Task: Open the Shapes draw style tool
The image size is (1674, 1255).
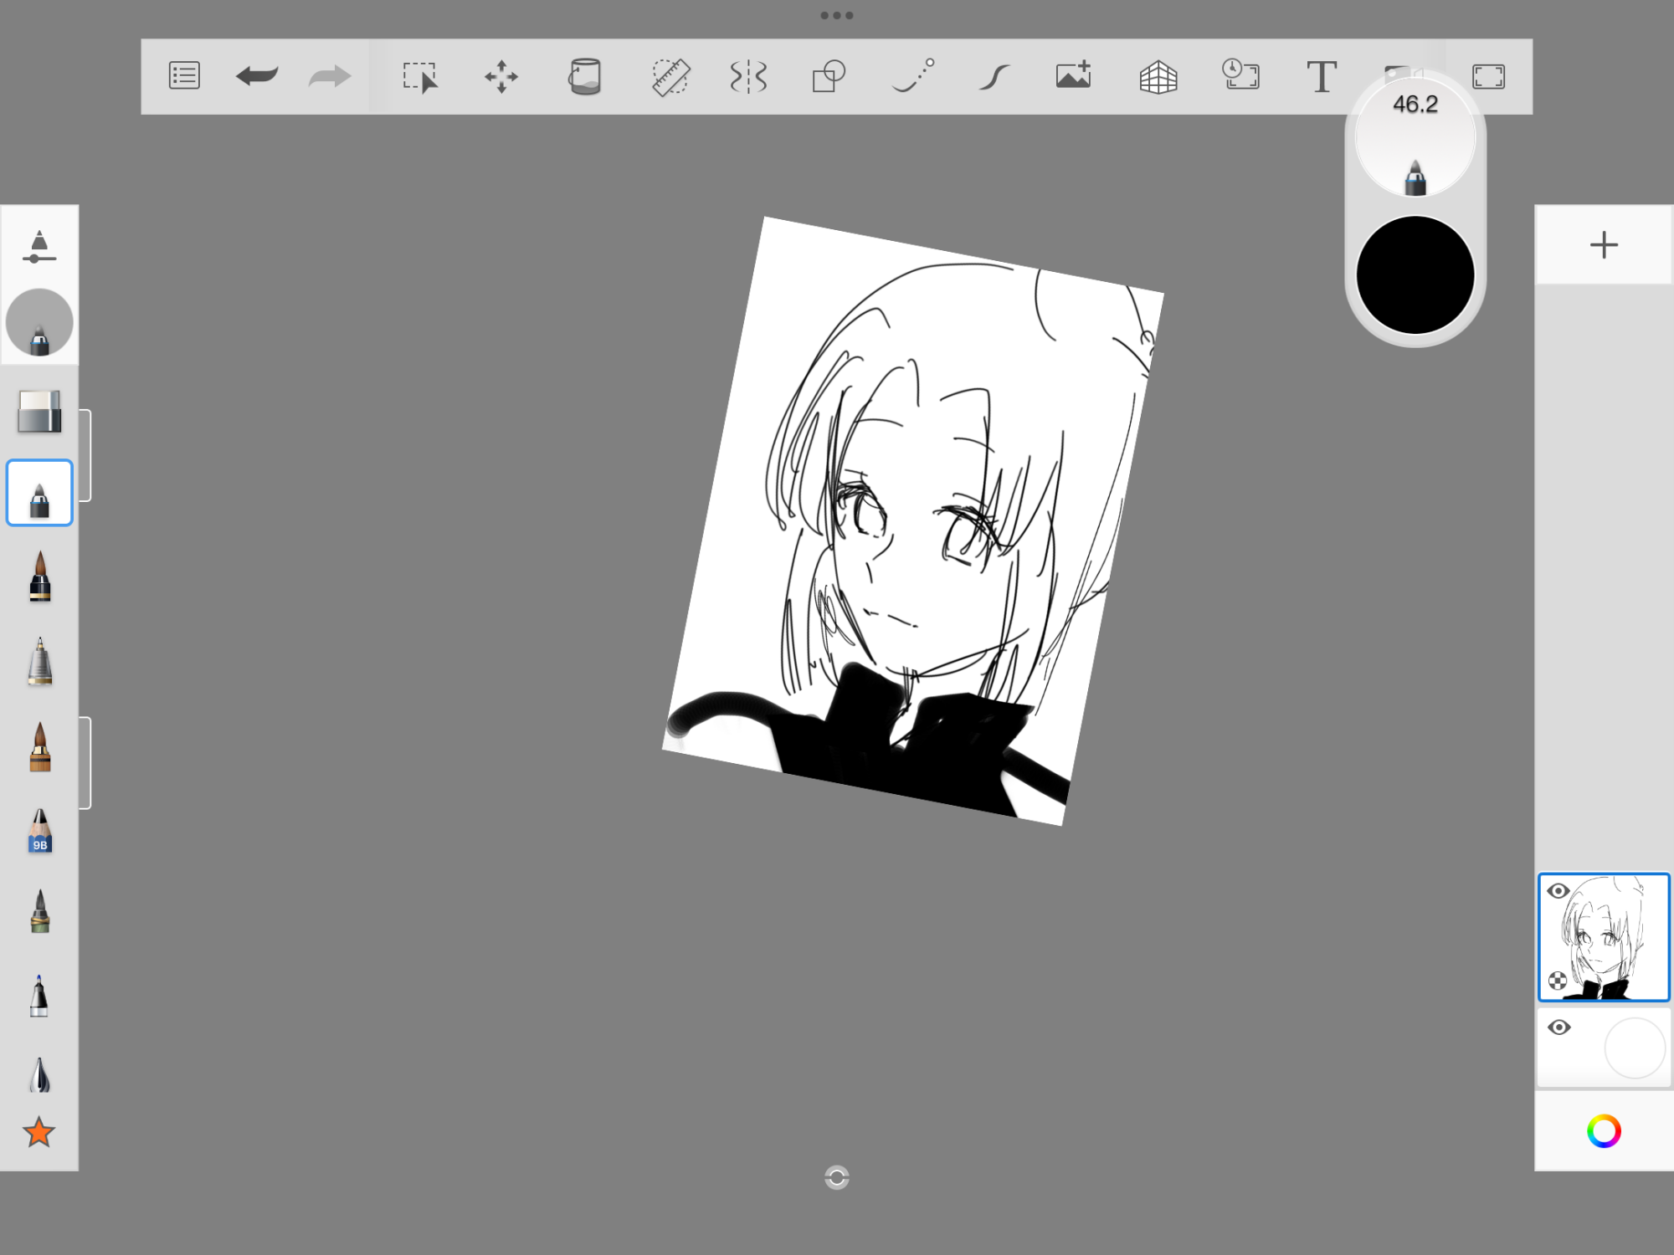Action: pyautogui.click(x=829, y=76)
